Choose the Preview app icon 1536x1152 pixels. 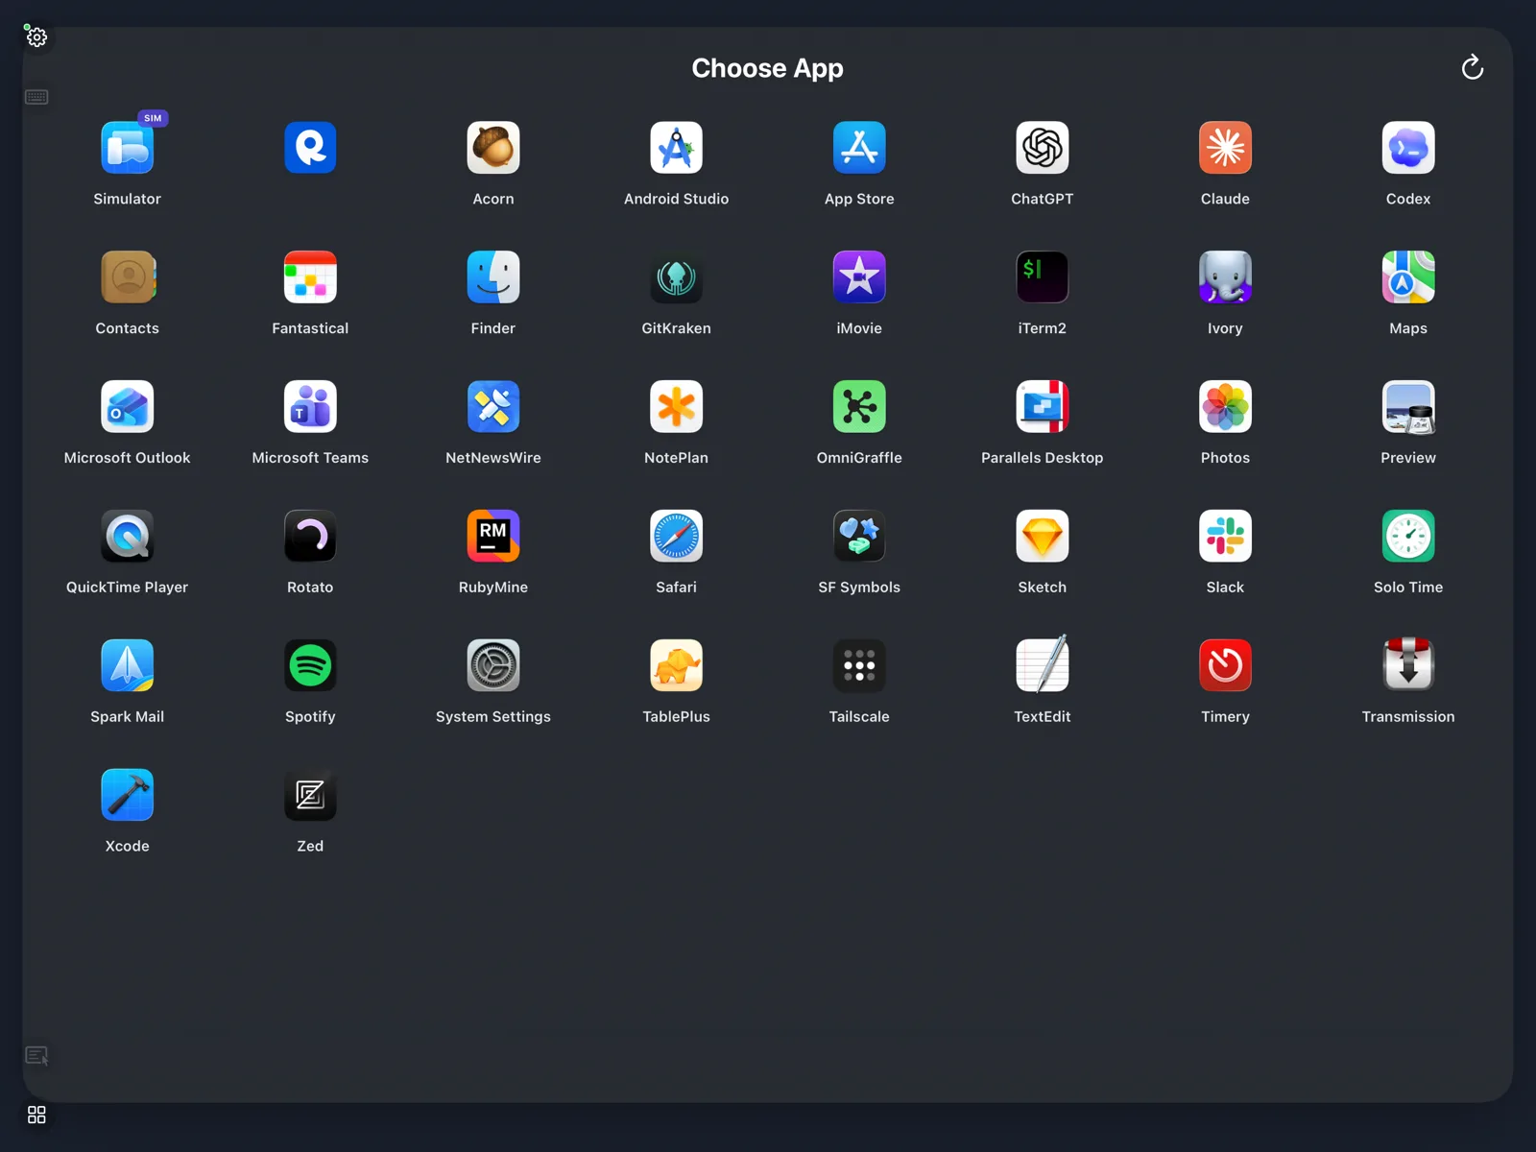pyautogui.click(x=1408, y=407)
